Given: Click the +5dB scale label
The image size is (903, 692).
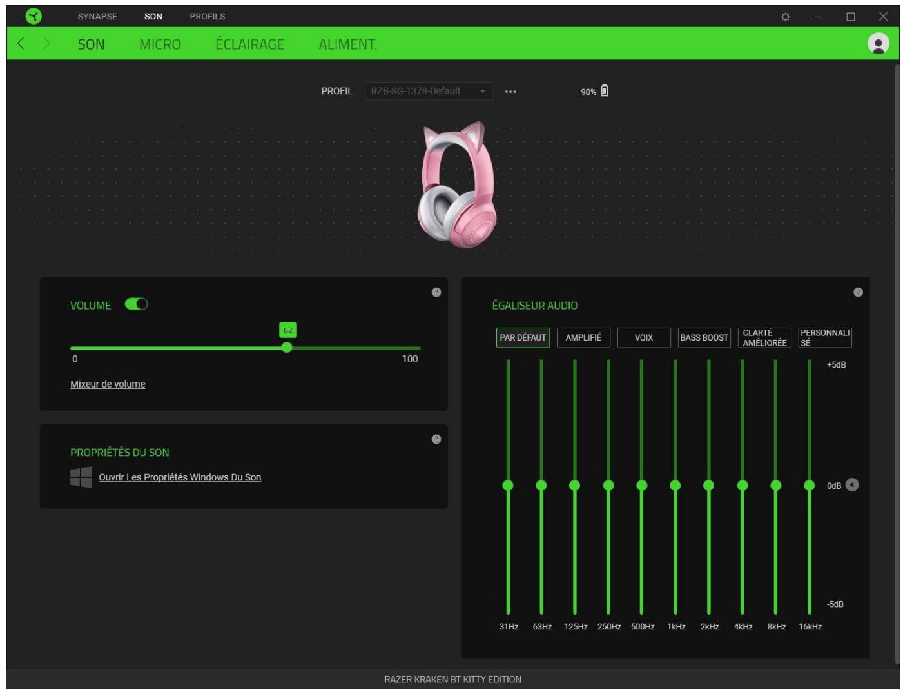Looking at the screenshot, I should [836, 365].
